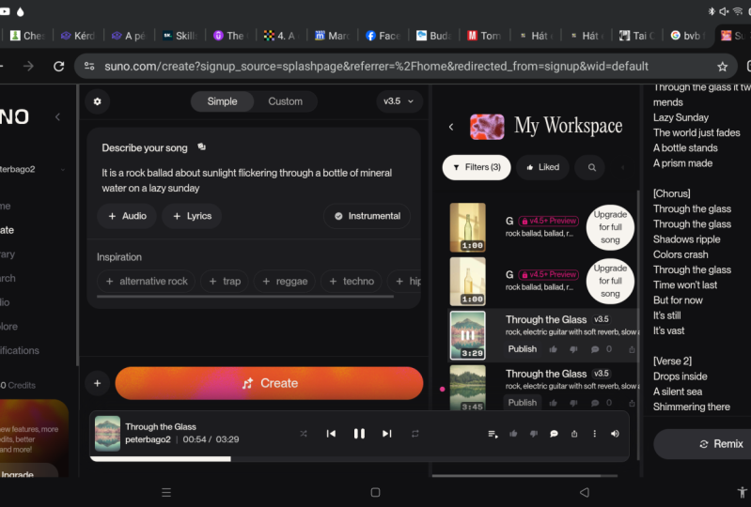This screenshot has height=507, width=751.
Task: Click the first Upgrade for full song button
Action: [x=610, y=227]
